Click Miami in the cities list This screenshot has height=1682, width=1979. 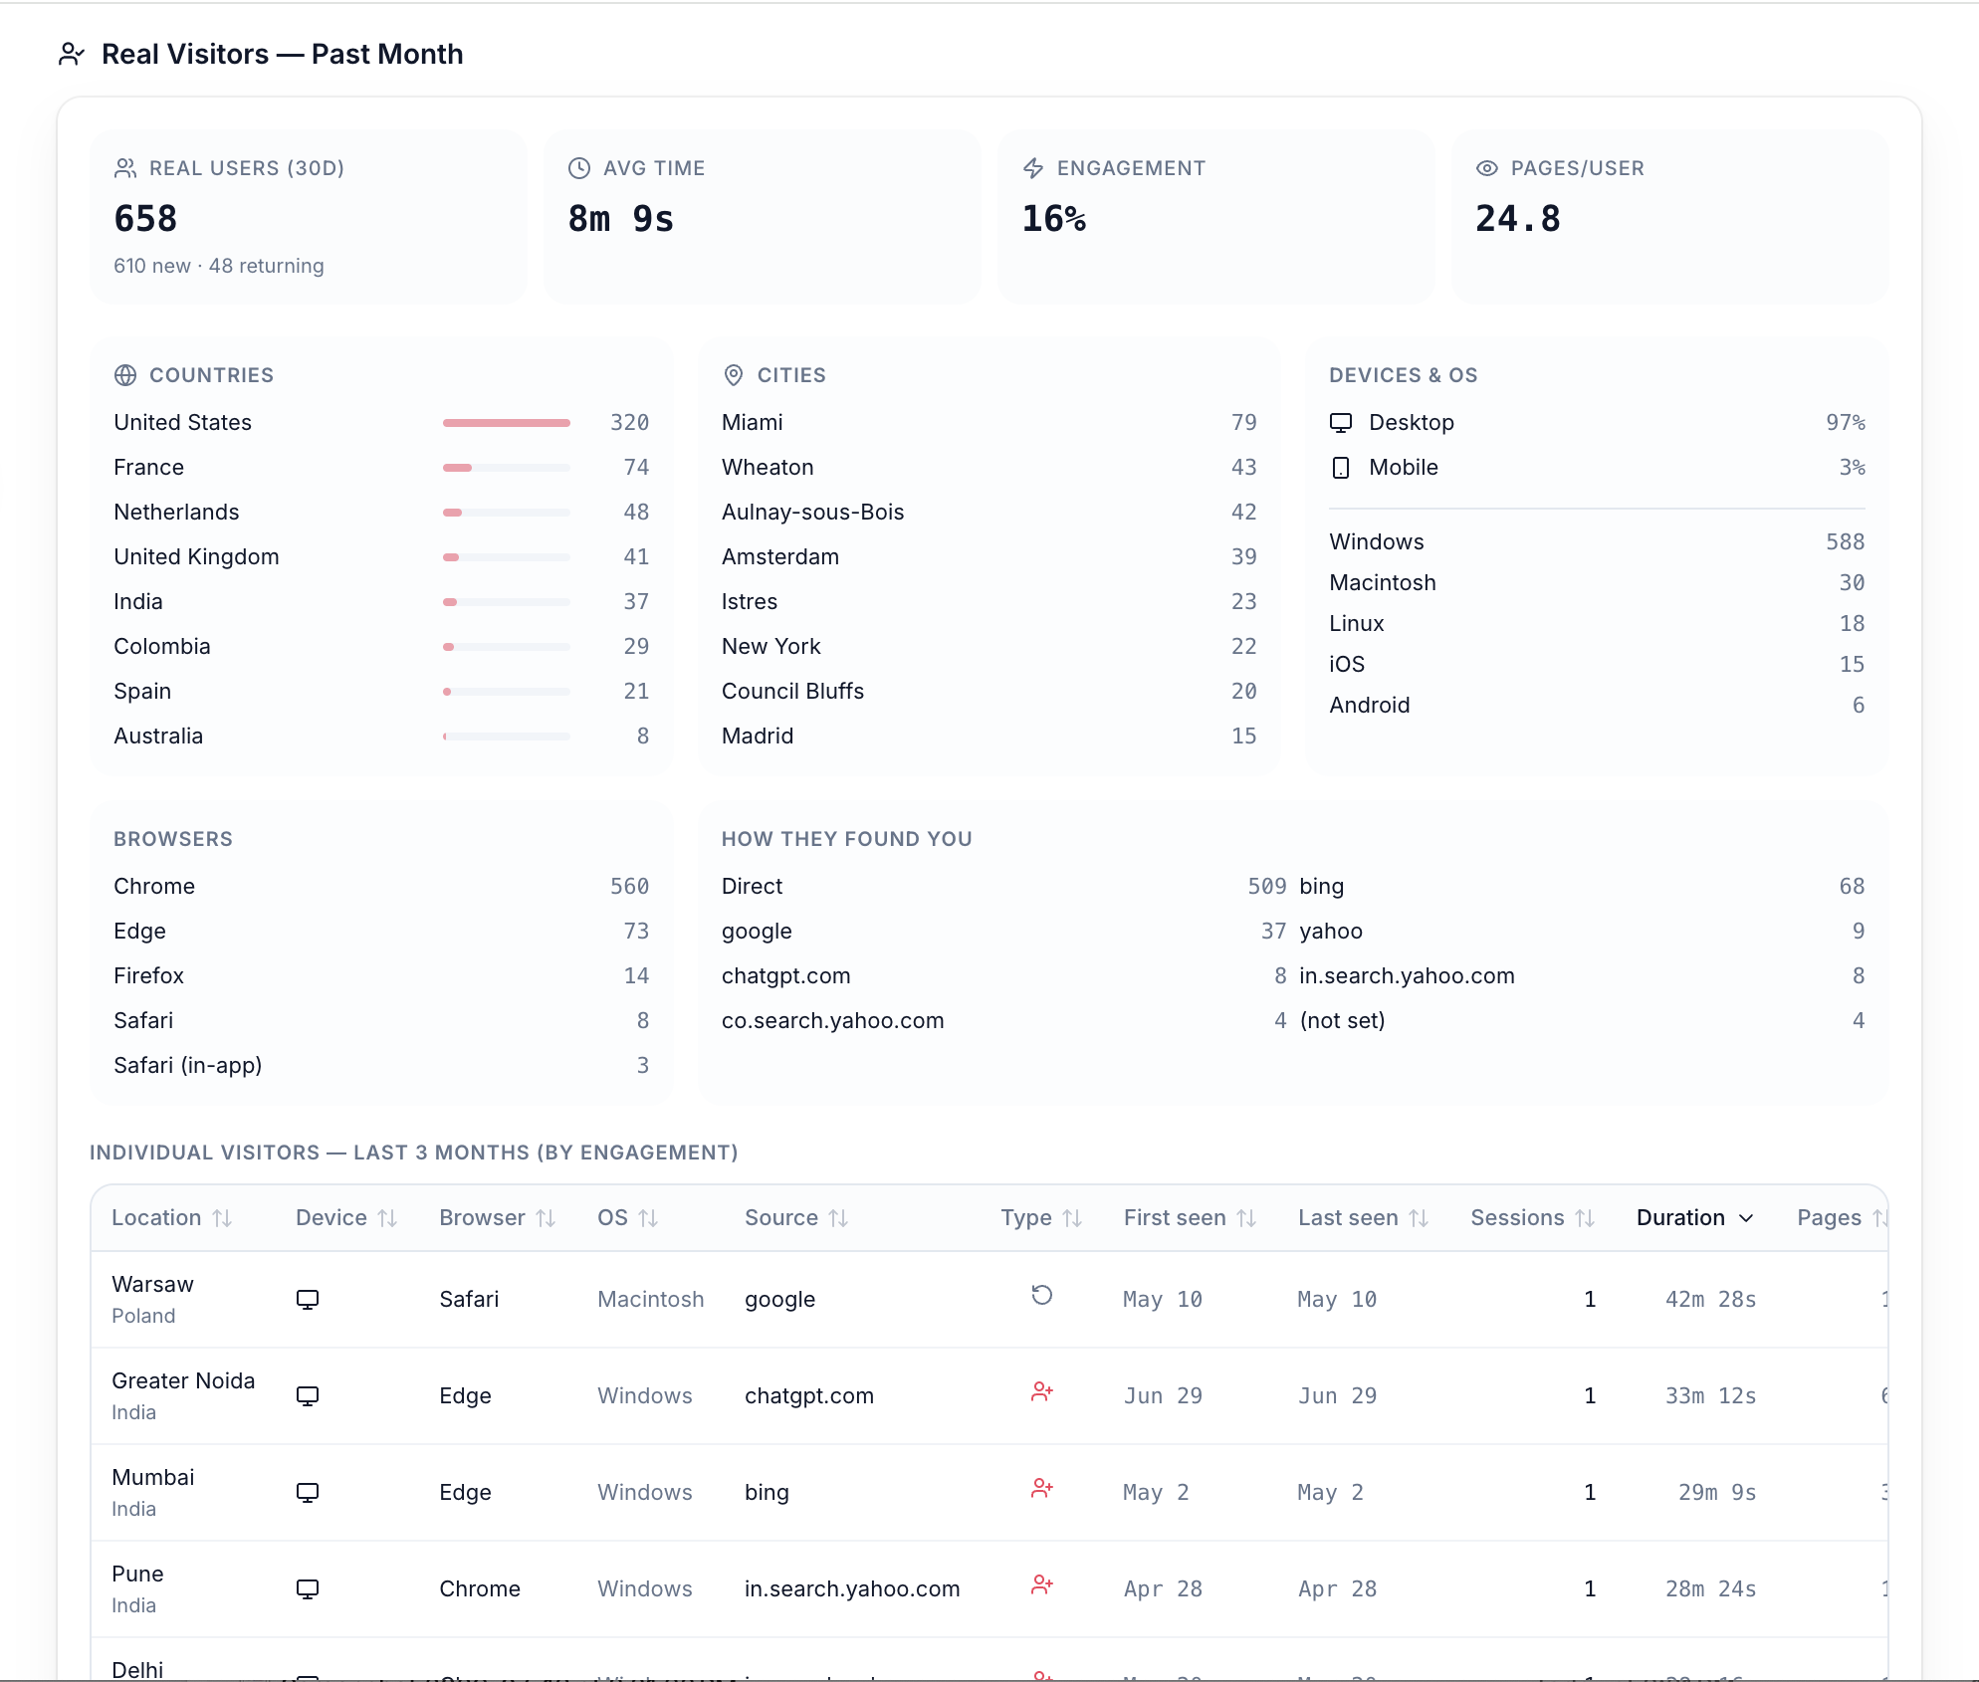coord(753,422)
